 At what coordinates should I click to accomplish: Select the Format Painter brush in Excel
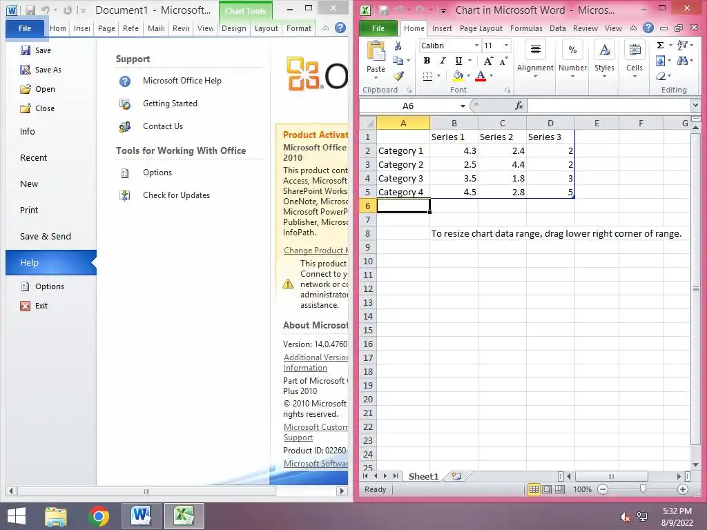(398, 76)
